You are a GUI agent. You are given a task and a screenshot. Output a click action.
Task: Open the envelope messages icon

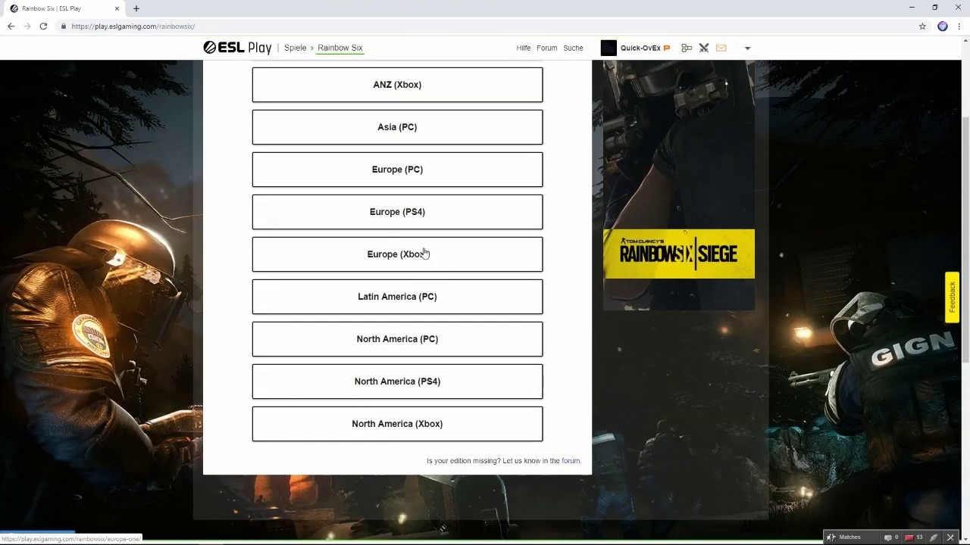tap(721, 48)
